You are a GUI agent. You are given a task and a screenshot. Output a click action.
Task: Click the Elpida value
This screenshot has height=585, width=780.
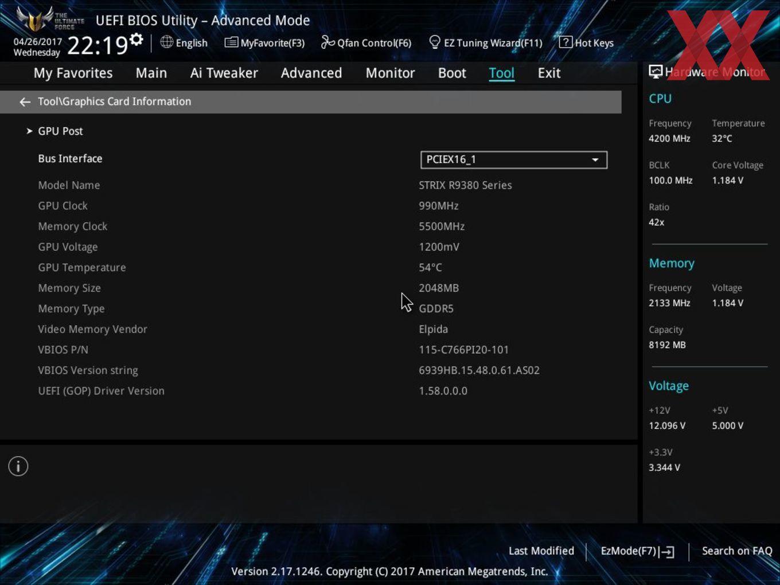click(434, 330)
